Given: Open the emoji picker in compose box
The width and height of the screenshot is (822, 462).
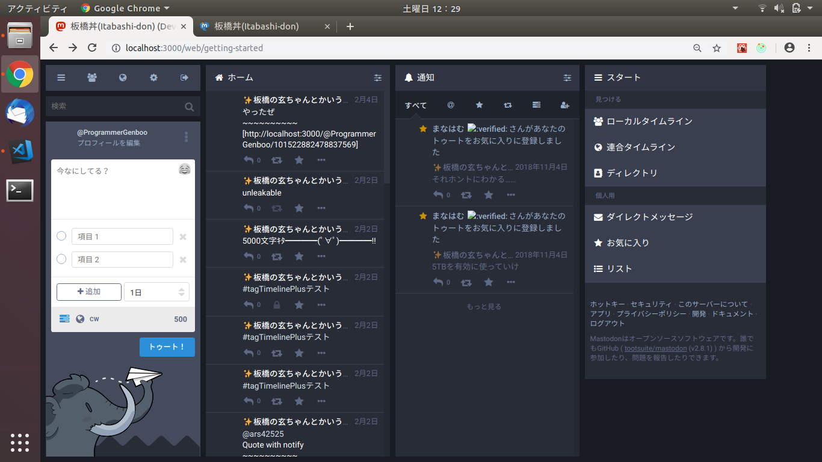Looking at the screenshot, I should coord(185,169).
